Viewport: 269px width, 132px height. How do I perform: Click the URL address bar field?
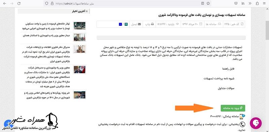(127, 3)
